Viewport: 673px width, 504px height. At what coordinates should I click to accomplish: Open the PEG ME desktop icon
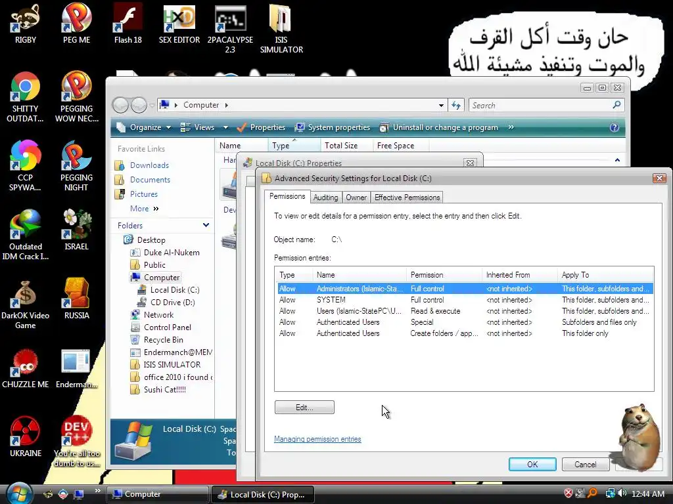click(x=76, y=24)
